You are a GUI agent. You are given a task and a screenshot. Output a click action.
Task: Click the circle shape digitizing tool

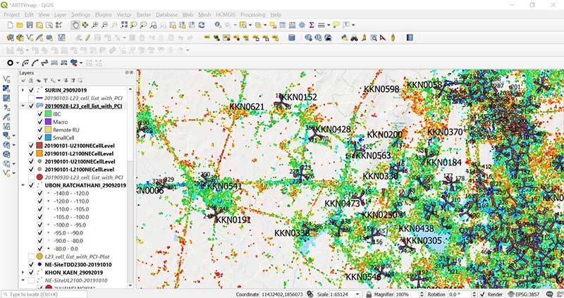tap(10, 63)
